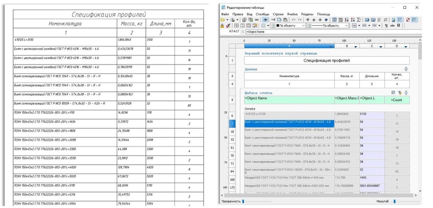Click the move left arrow icon

click(320, 20)
